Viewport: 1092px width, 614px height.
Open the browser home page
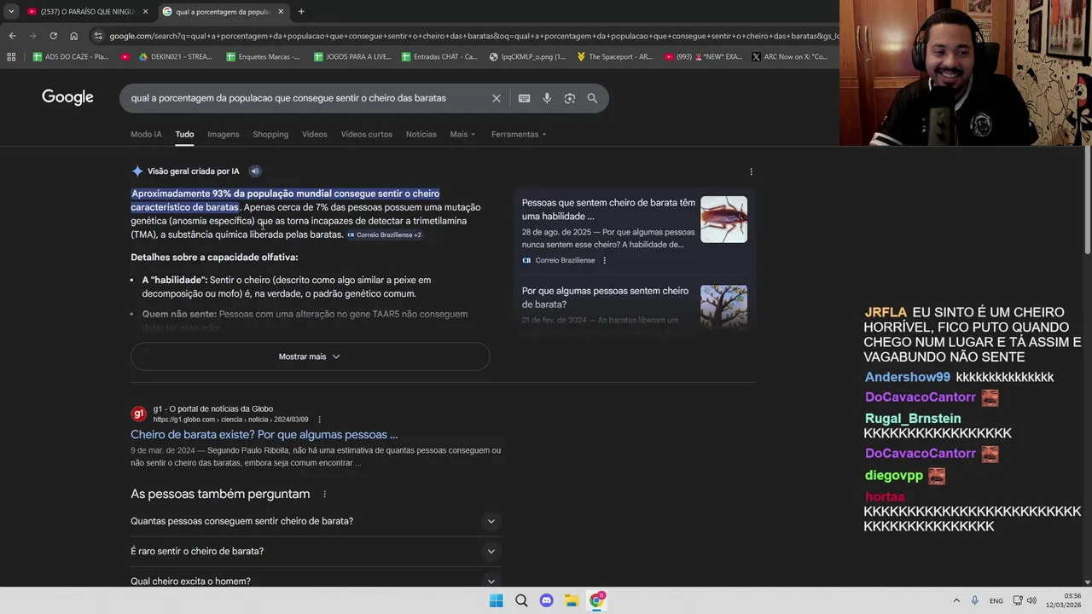pos(74,36)
